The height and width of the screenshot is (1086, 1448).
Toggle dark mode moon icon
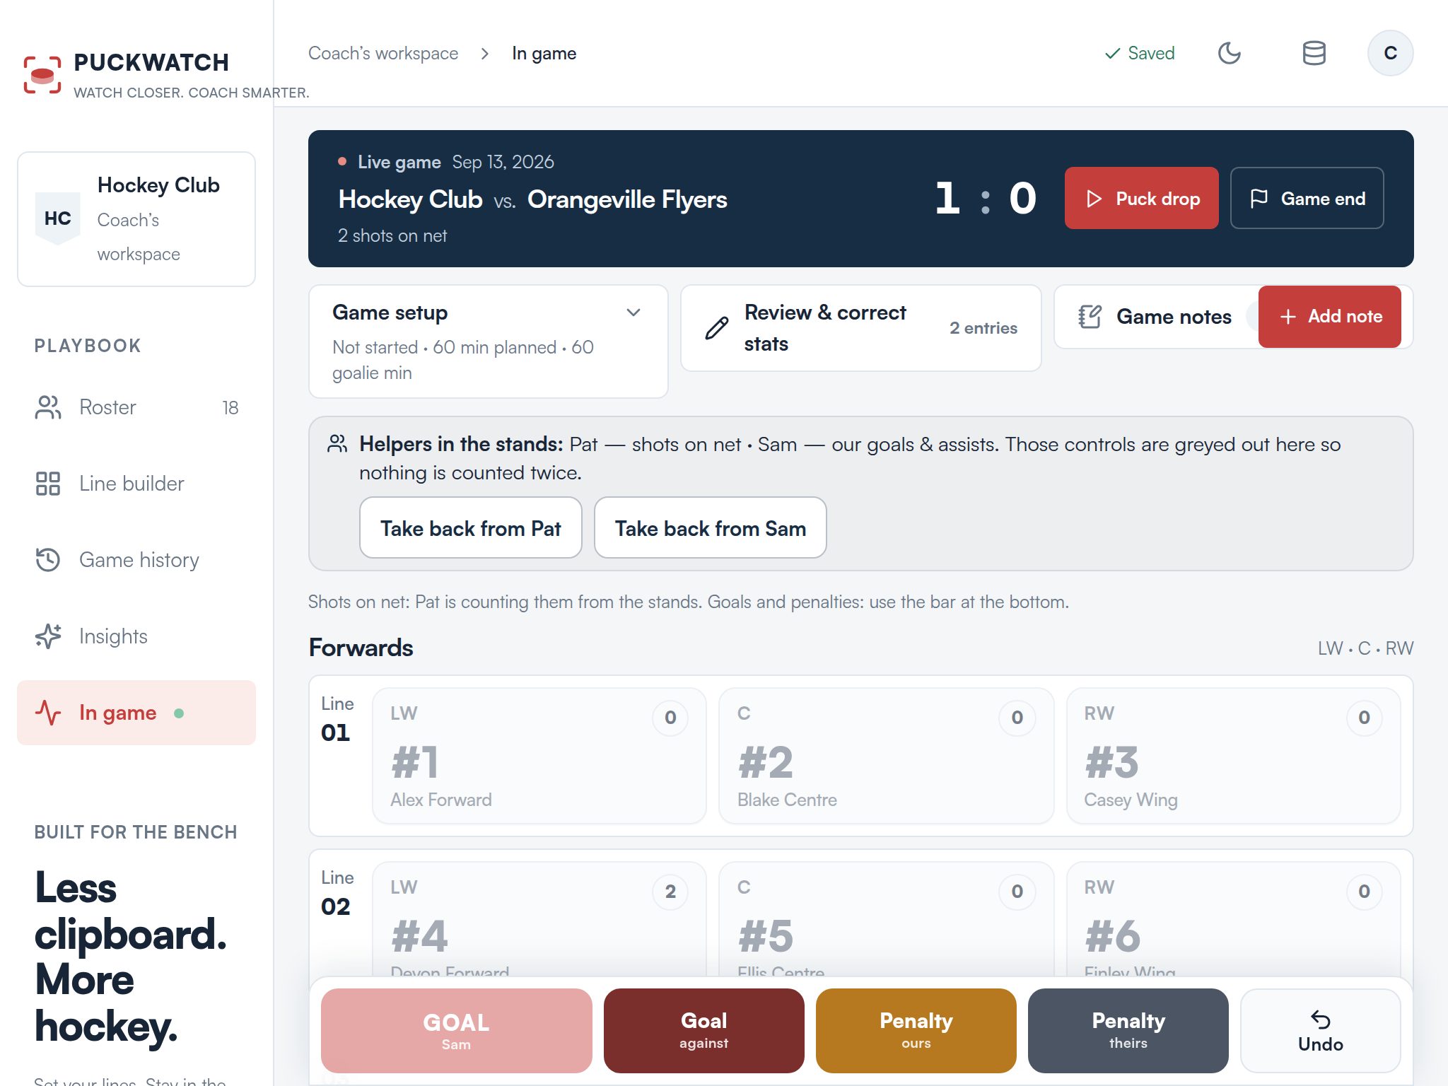tap(1230, 53)
